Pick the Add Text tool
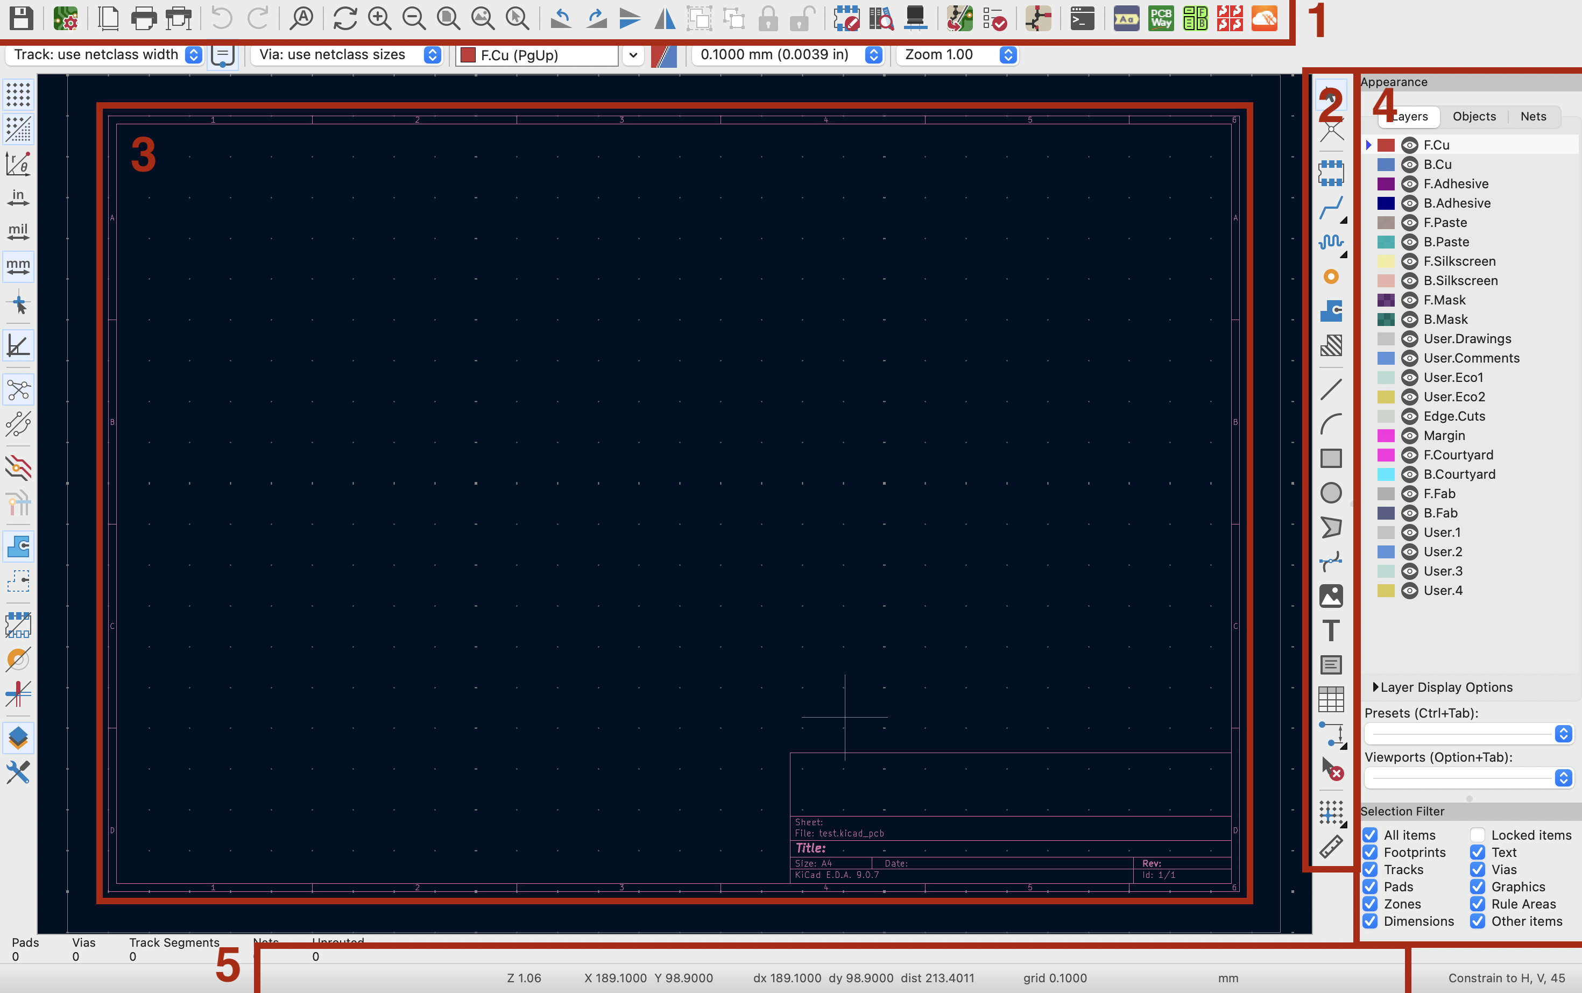 1330,630
